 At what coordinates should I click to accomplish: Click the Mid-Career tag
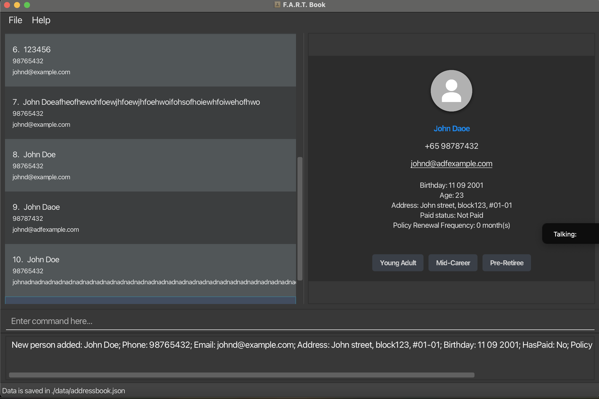tap(453, 262)
